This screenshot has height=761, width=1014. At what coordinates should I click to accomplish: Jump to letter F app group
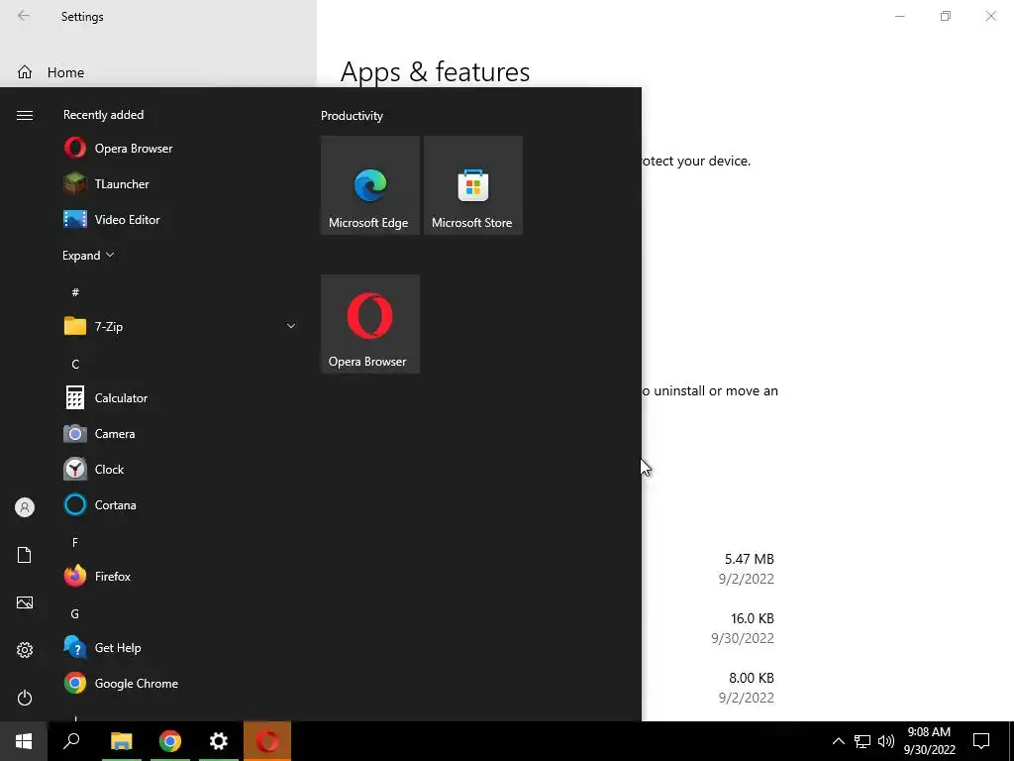click(75, 542)
